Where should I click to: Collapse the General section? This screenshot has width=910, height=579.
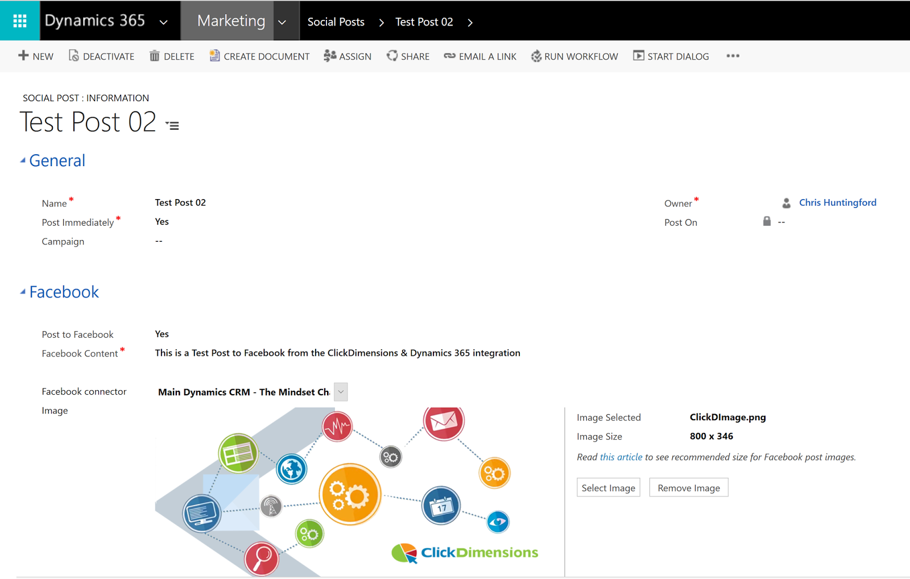23,160
